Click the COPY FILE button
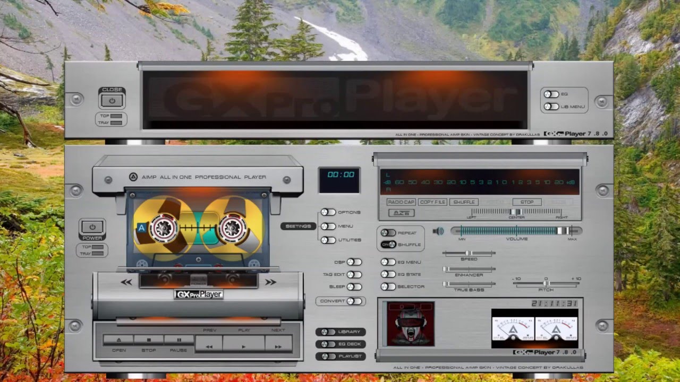Screen dimensions: 680x382 coord(432,202)
